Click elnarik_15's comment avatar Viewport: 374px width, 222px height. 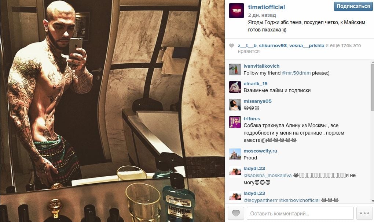[x=235, y=87]
